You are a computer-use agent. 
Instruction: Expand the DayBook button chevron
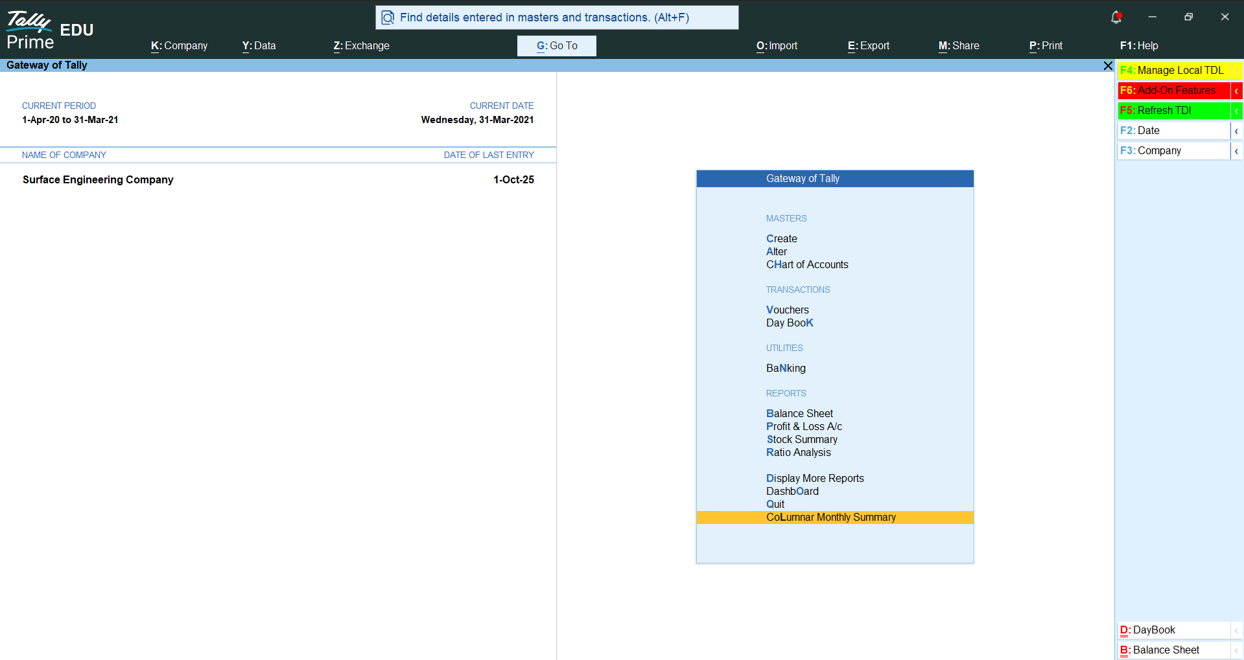pyautogui.click(x=1236, y=630)
